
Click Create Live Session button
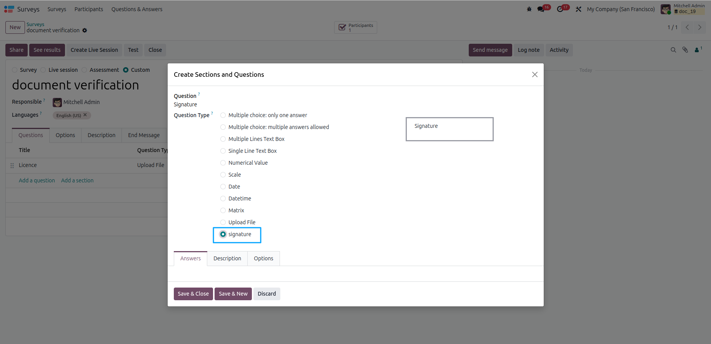[94, 50]
